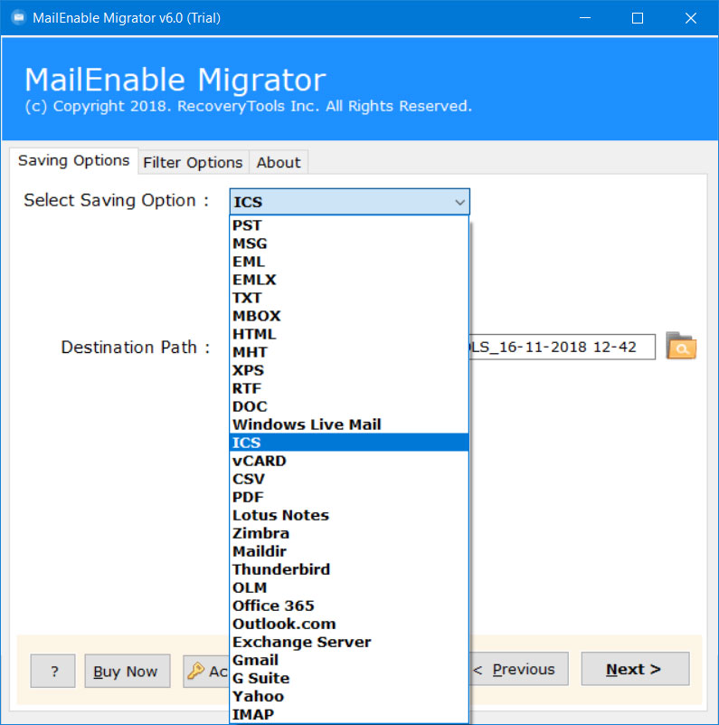Click the key icon on Activate button

(x=196, y=671)
